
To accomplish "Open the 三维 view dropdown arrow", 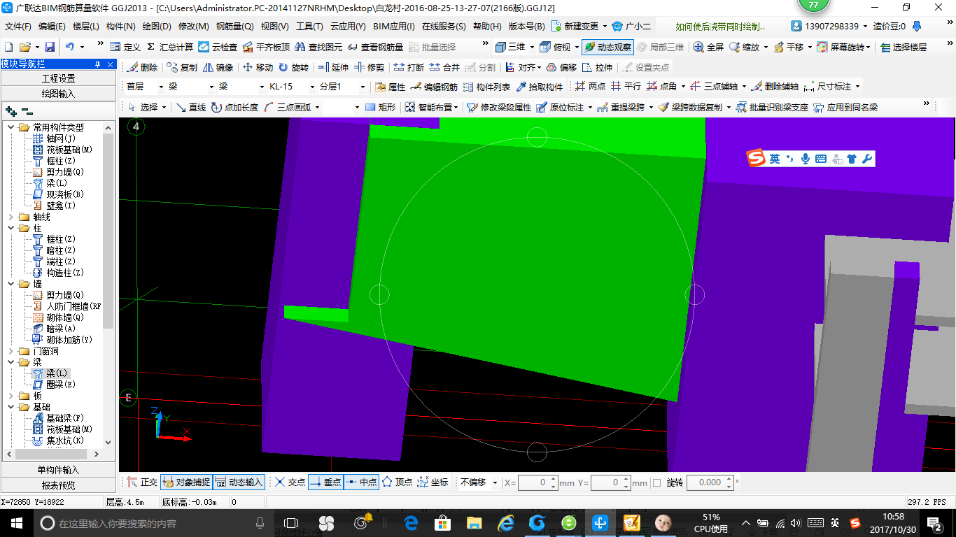I will [x=533, y=47].
